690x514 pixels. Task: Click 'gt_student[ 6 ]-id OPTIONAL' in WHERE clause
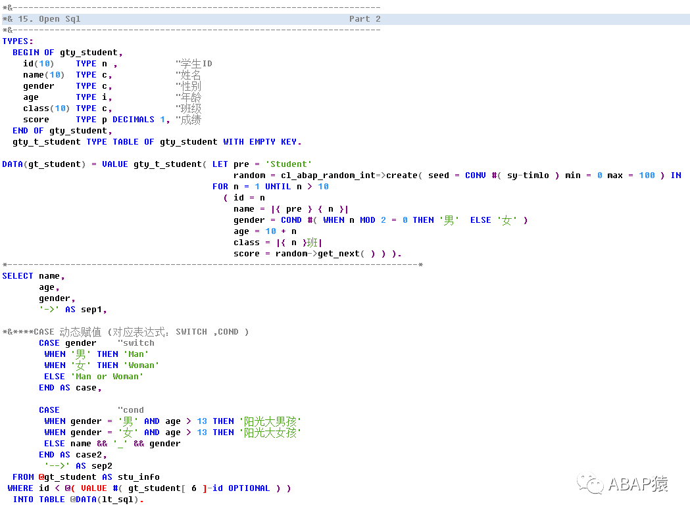pyautogui.click(x=199, y=488)
